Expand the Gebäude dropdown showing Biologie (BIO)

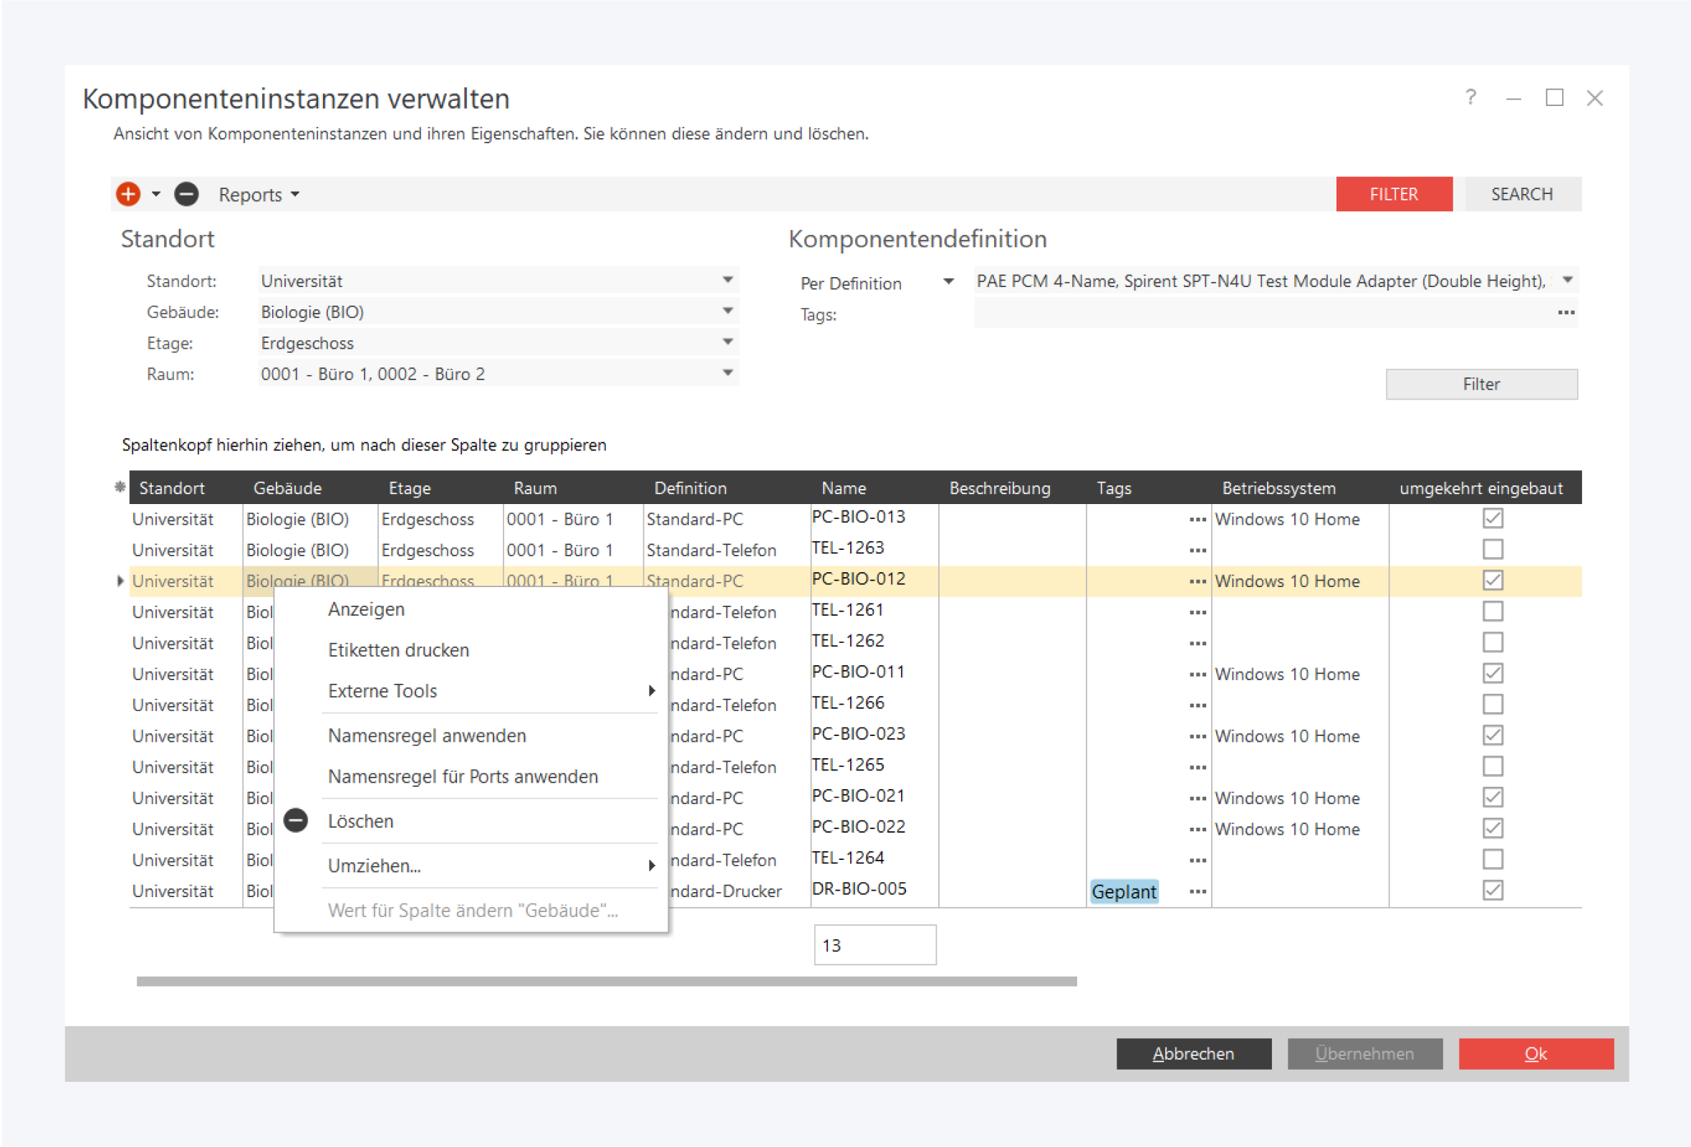click(x=727, y=311)
